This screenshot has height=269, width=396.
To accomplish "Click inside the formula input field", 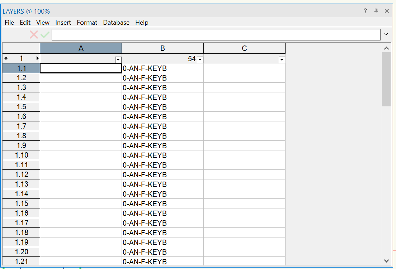I will pos(215,34).
